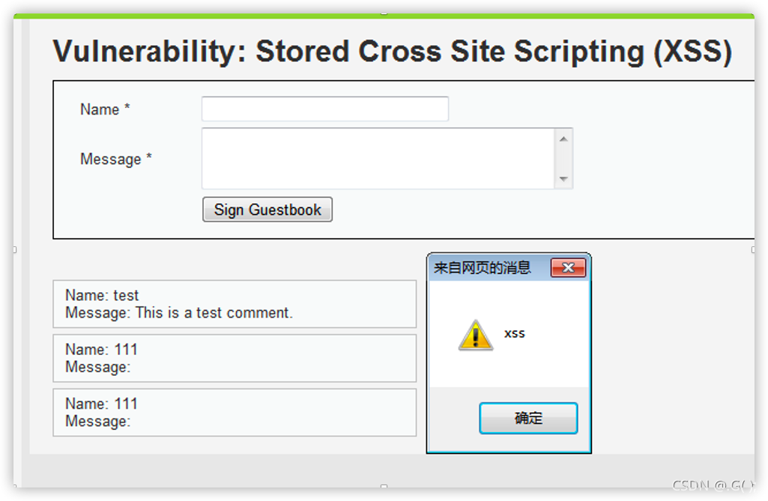Click the 'Name *' form label
Image resolution: width=768 pixels, height=501 pixels.
[105, 109]
